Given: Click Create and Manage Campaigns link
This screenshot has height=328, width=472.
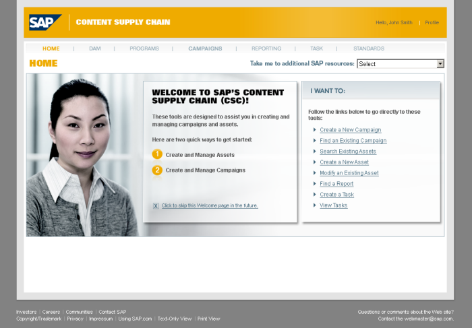Looking at the screenshot, I should (205, 170).
